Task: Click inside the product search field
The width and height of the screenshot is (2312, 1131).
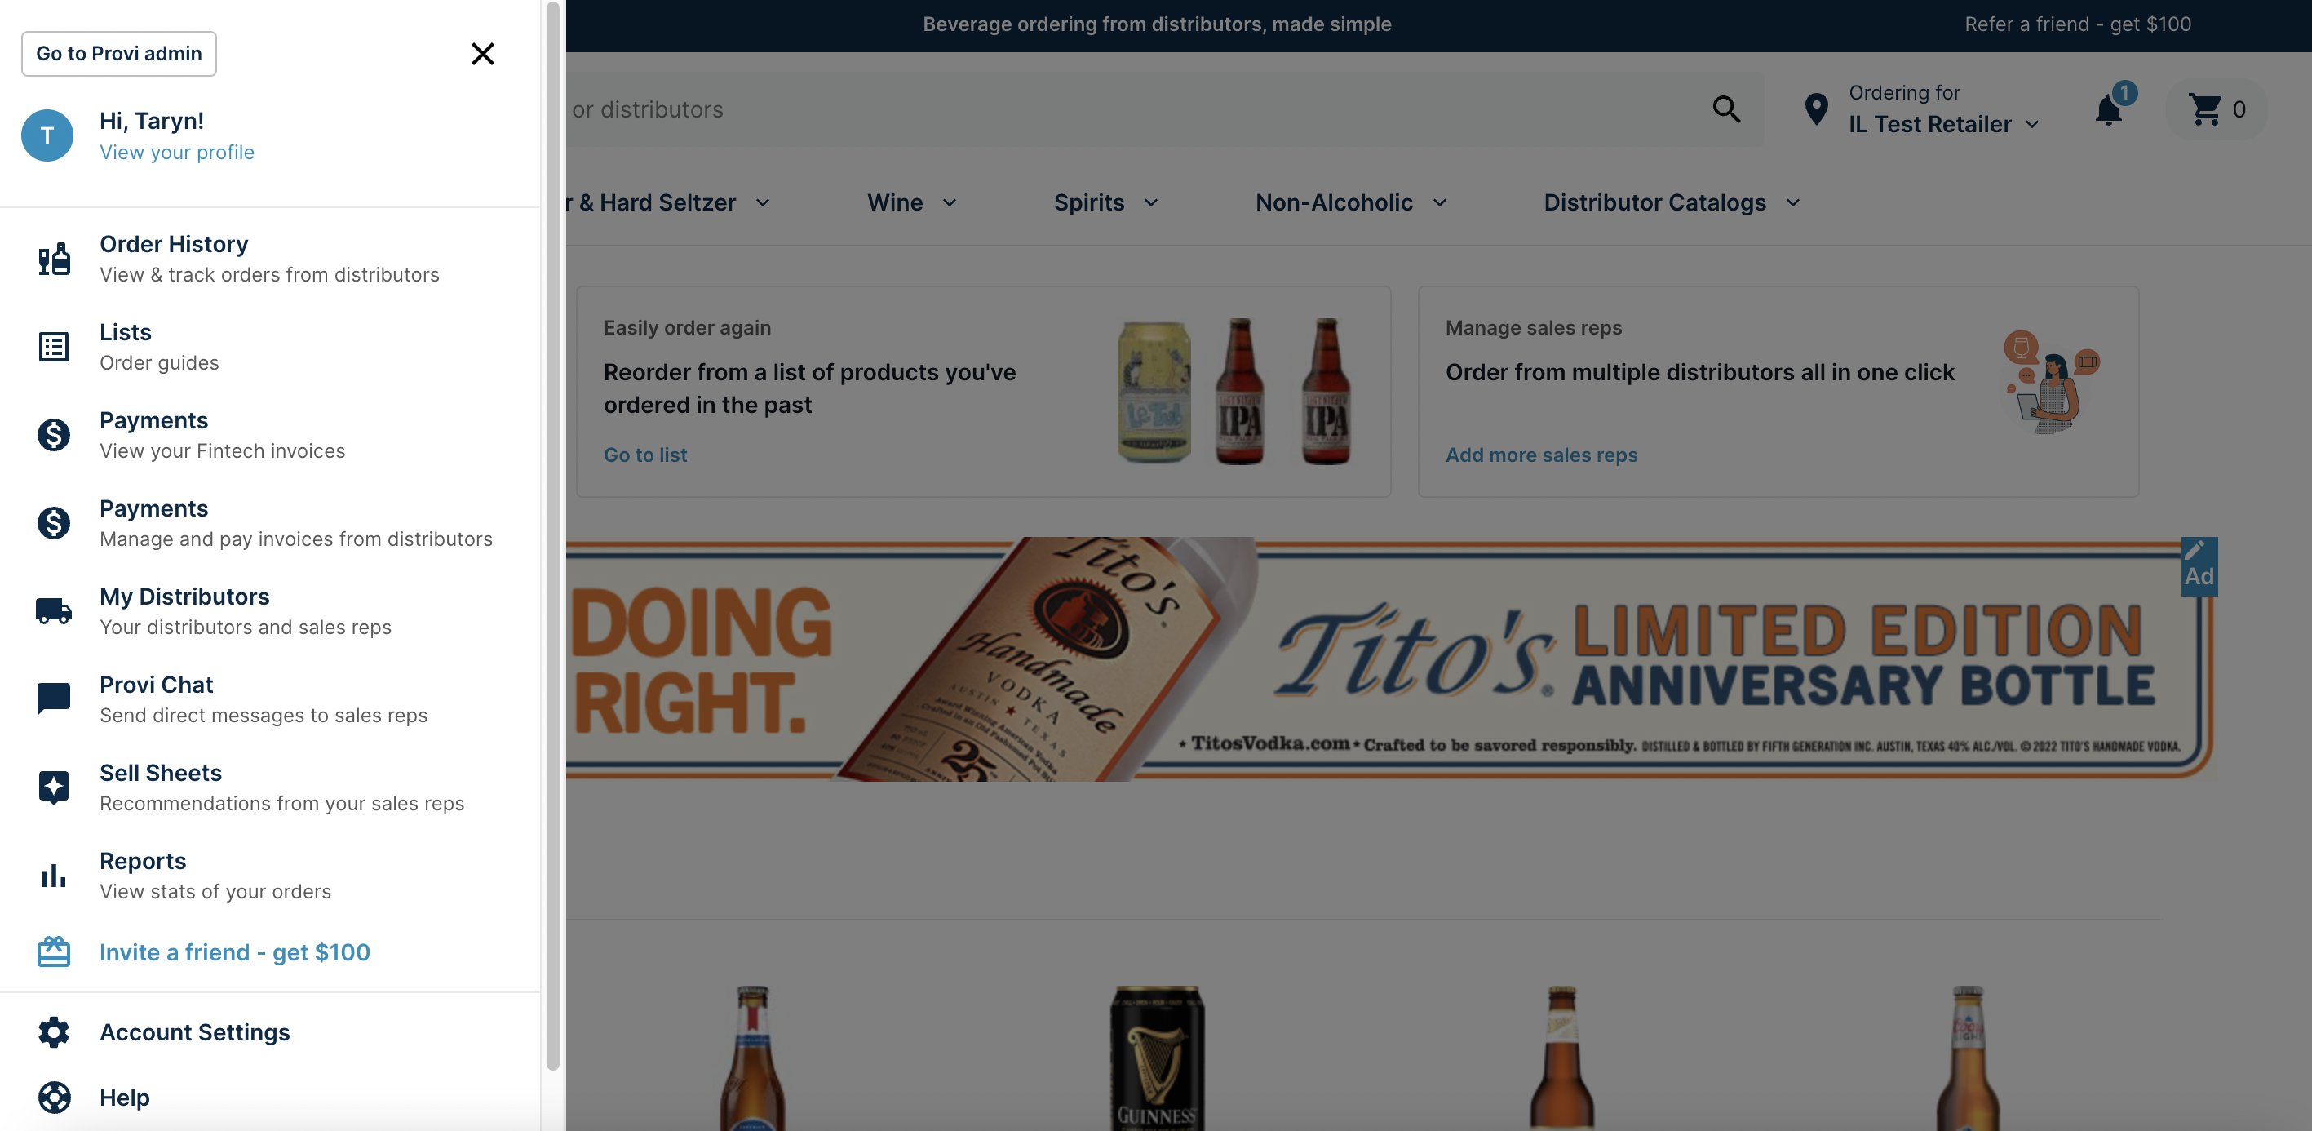Action: [1077, 109]
